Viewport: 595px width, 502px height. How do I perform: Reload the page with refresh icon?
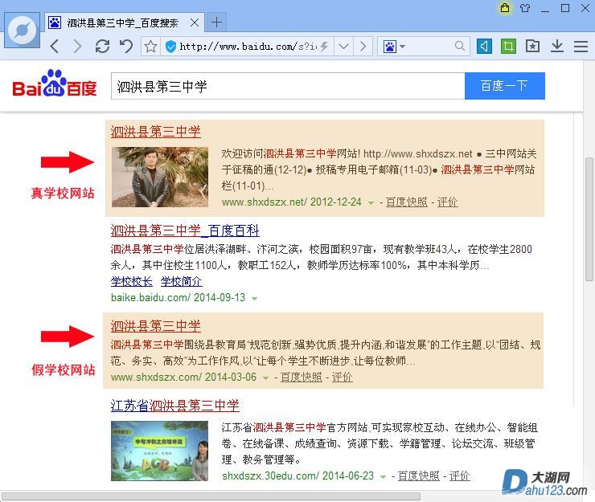pyautogui.click(x=102, y=47)
